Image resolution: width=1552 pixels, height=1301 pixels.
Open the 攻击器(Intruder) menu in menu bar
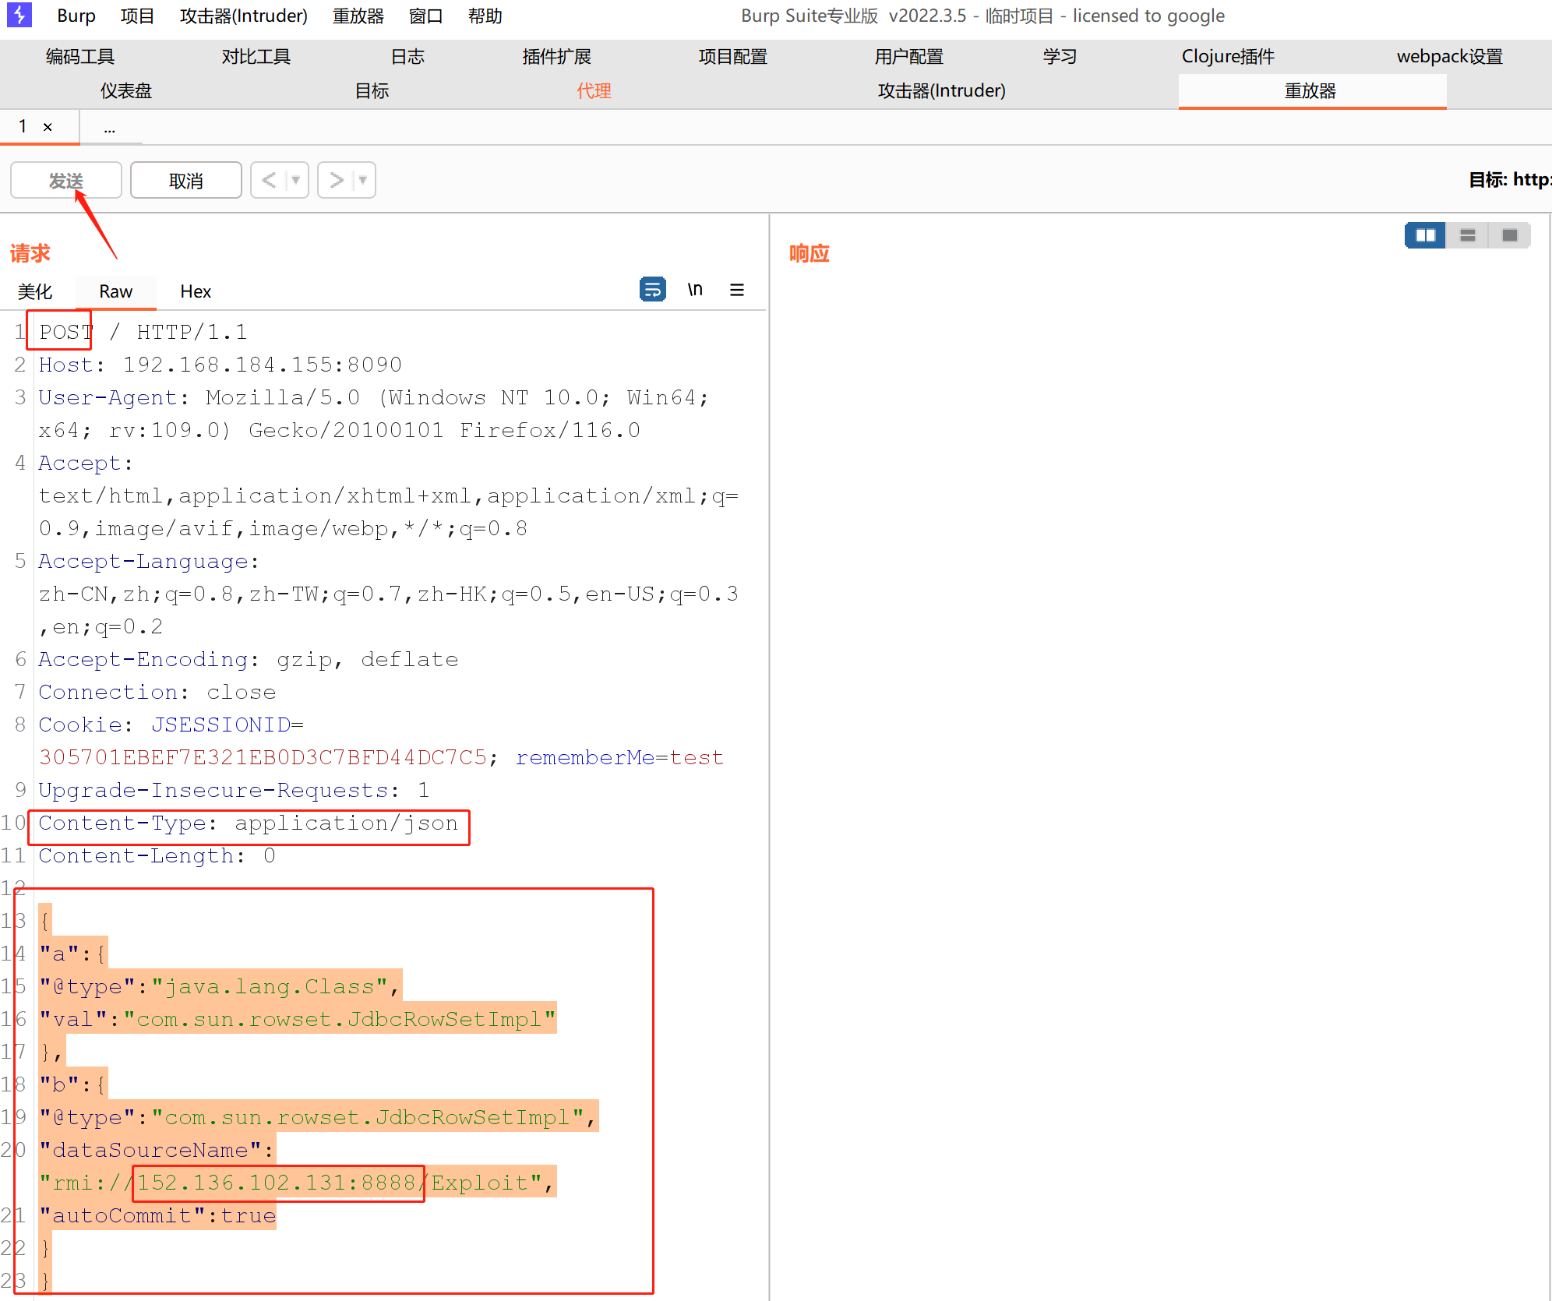(x=243, y=16)
